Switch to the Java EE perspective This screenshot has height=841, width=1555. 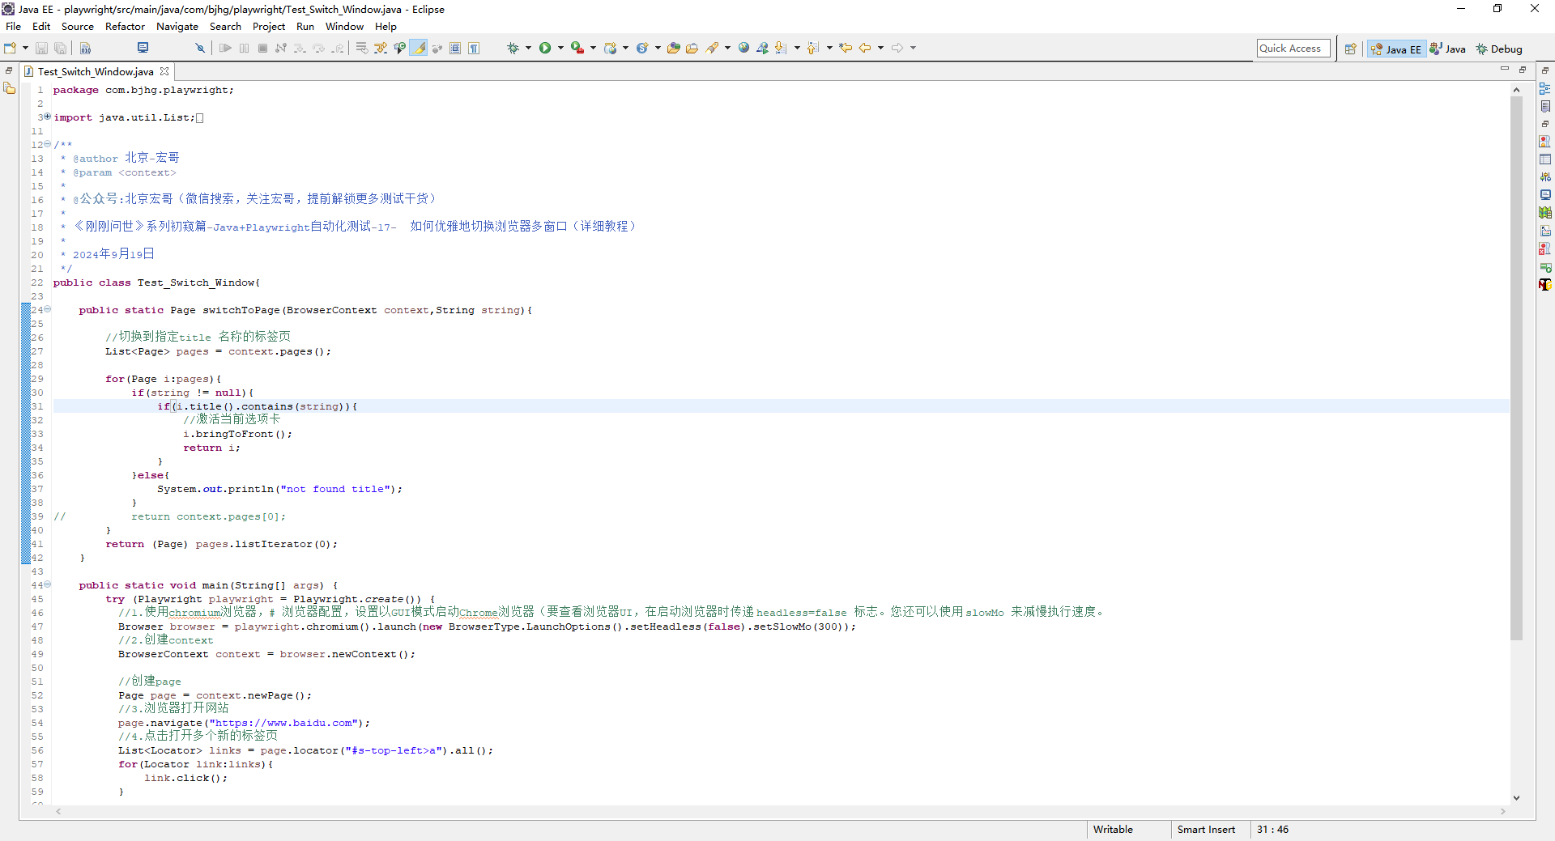tap(1396, 49)
